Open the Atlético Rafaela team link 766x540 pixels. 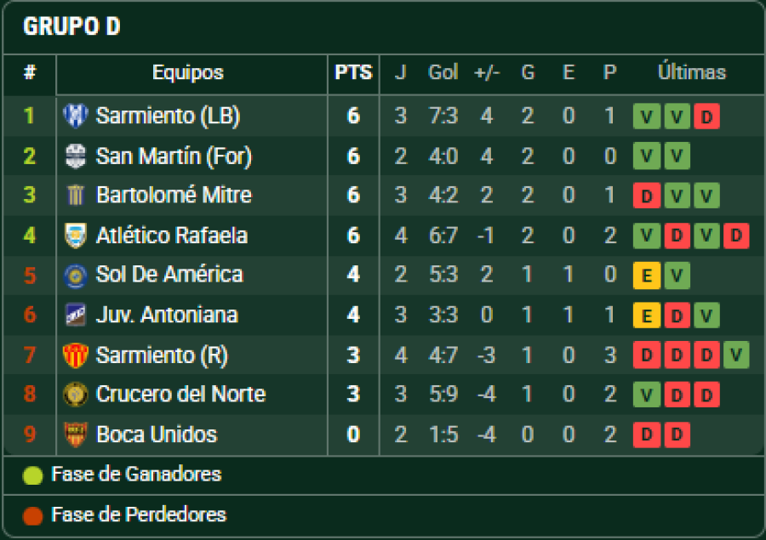171,236
